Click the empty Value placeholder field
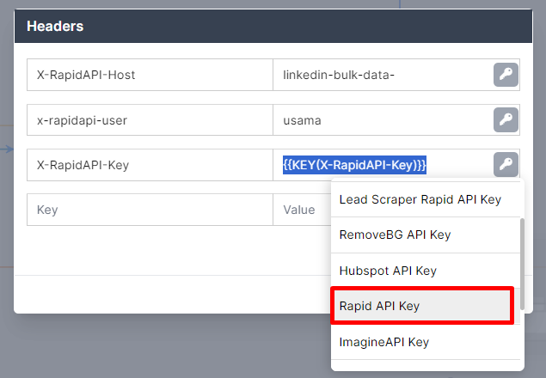 (302, 210)
